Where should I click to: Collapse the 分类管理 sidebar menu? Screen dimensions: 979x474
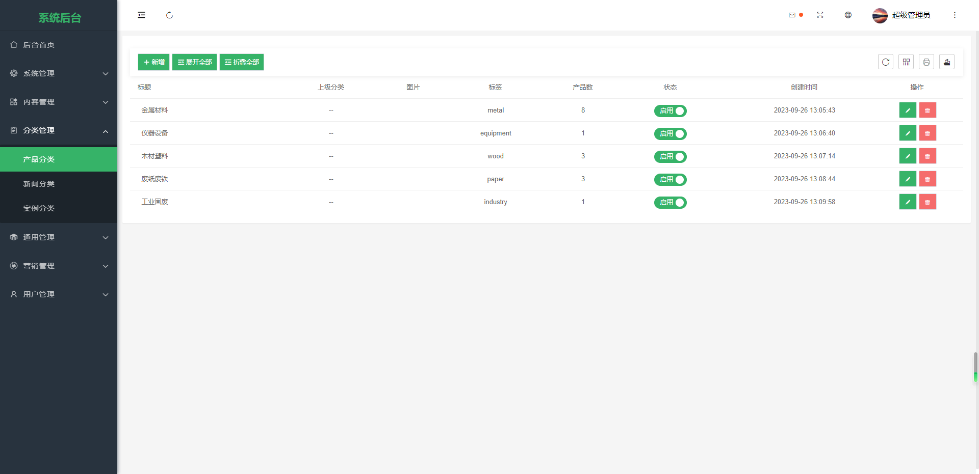pyautogui.click(x=59, y=131)
